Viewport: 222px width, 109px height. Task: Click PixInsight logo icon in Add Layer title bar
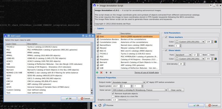(x=6, y=36)
